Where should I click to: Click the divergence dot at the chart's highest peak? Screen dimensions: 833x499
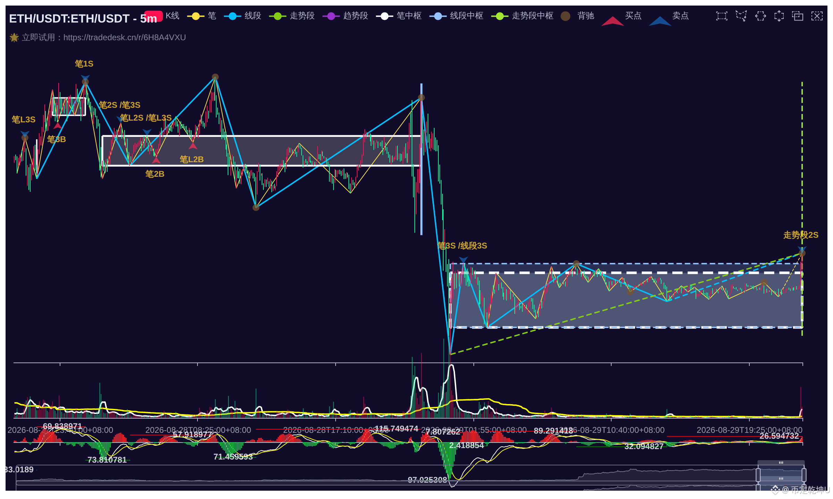(215, 77)
